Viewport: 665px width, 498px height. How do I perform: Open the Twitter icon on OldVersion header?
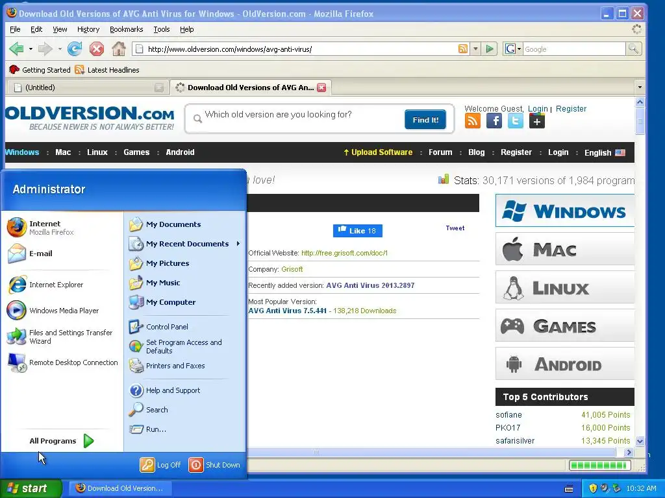pyautogui.click(x=515, y=121)
